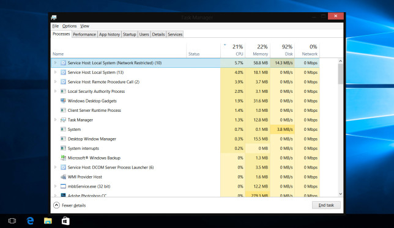The width and height of the screenshot is (394, 228).
Task: Click the Desktop Window Manager icon
Action: pos(64,139)
